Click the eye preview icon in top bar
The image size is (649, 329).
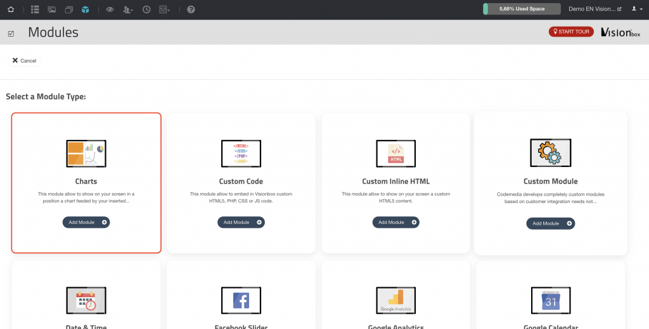[110, 9]
